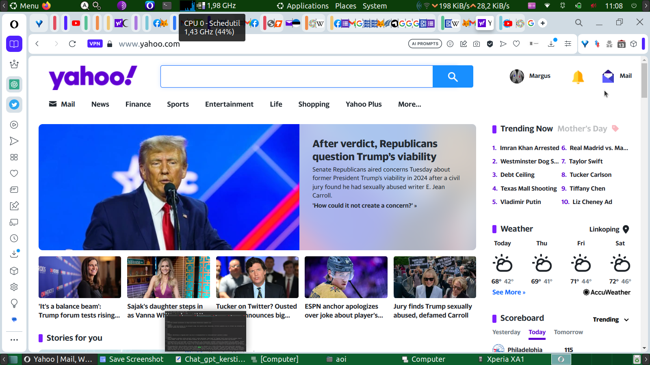Open the calendar extension icon showing 13

(622, 44)
